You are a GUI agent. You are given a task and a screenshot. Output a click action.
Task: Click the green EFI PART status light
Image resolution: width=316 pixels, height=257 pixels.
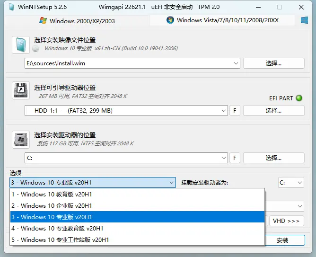(299, 98)
